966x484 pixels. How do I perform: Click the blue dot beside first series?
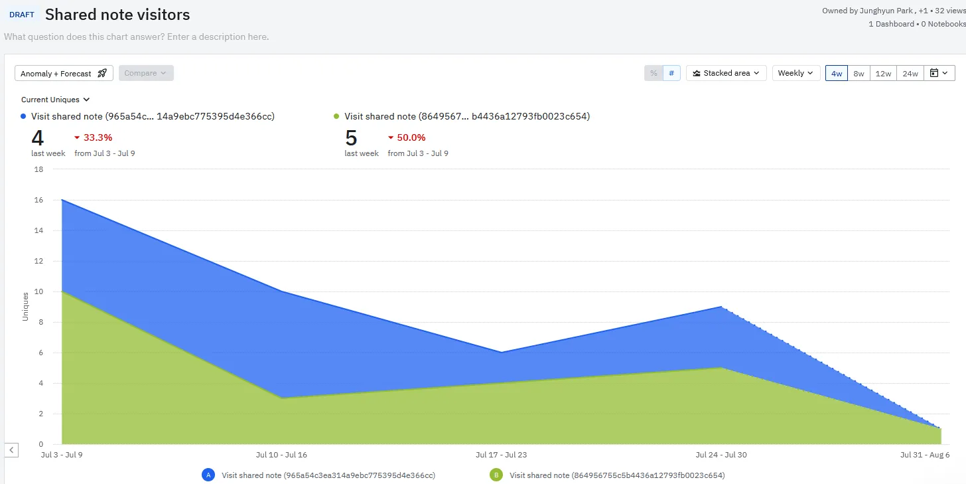click(x=24, y=117)
